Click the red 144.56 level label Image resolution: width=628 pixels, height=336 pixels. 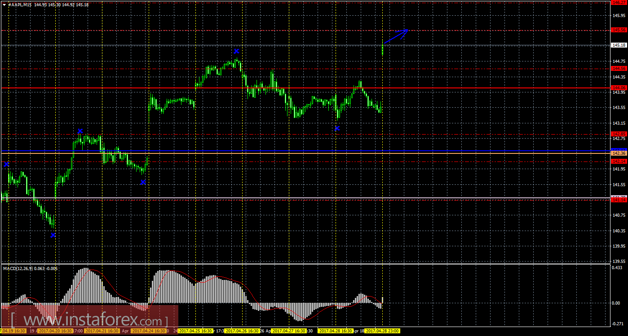[619, 68]
